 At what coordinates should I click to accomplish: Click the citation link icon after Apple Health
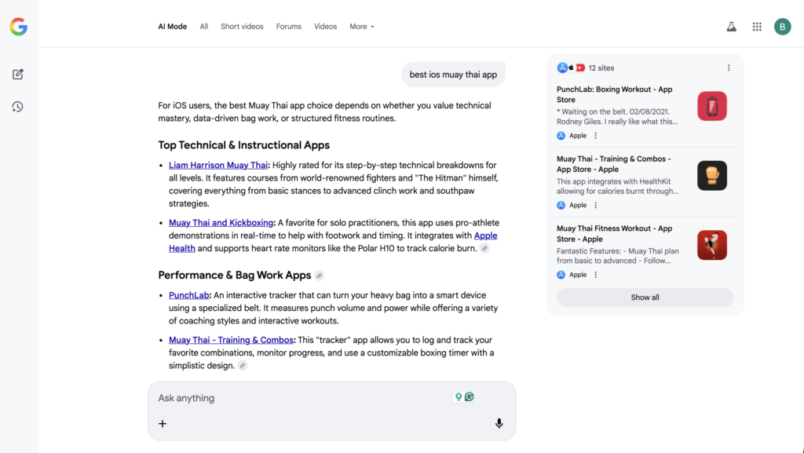(x=485, y=248)
